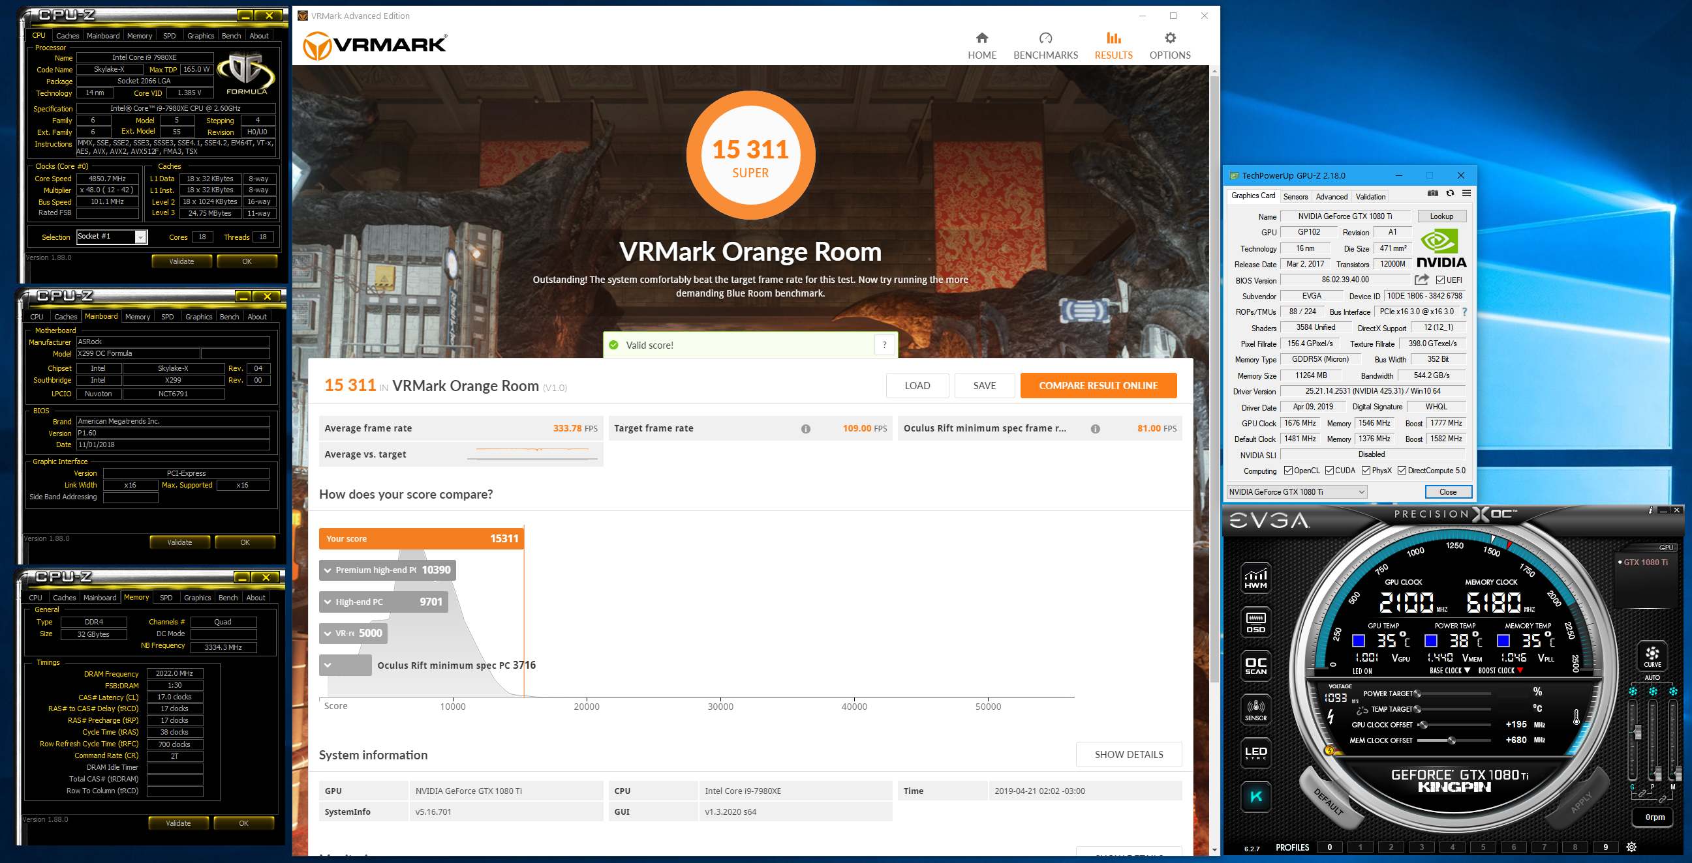The height and width of the screenshot is (863, 1692).
Task: Click the info icon in Precision XOC title
Action: pos(1651,510)
